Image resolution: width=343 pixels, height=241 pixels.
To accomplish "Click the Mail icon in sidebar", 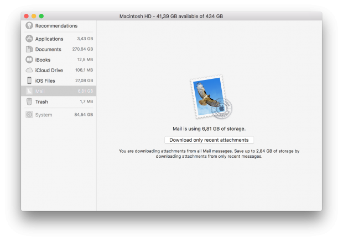I will click(29, 91).
